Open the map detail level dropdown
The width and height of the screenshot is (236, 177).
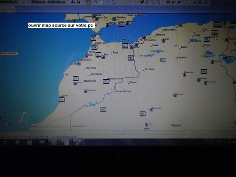point(57,1)
